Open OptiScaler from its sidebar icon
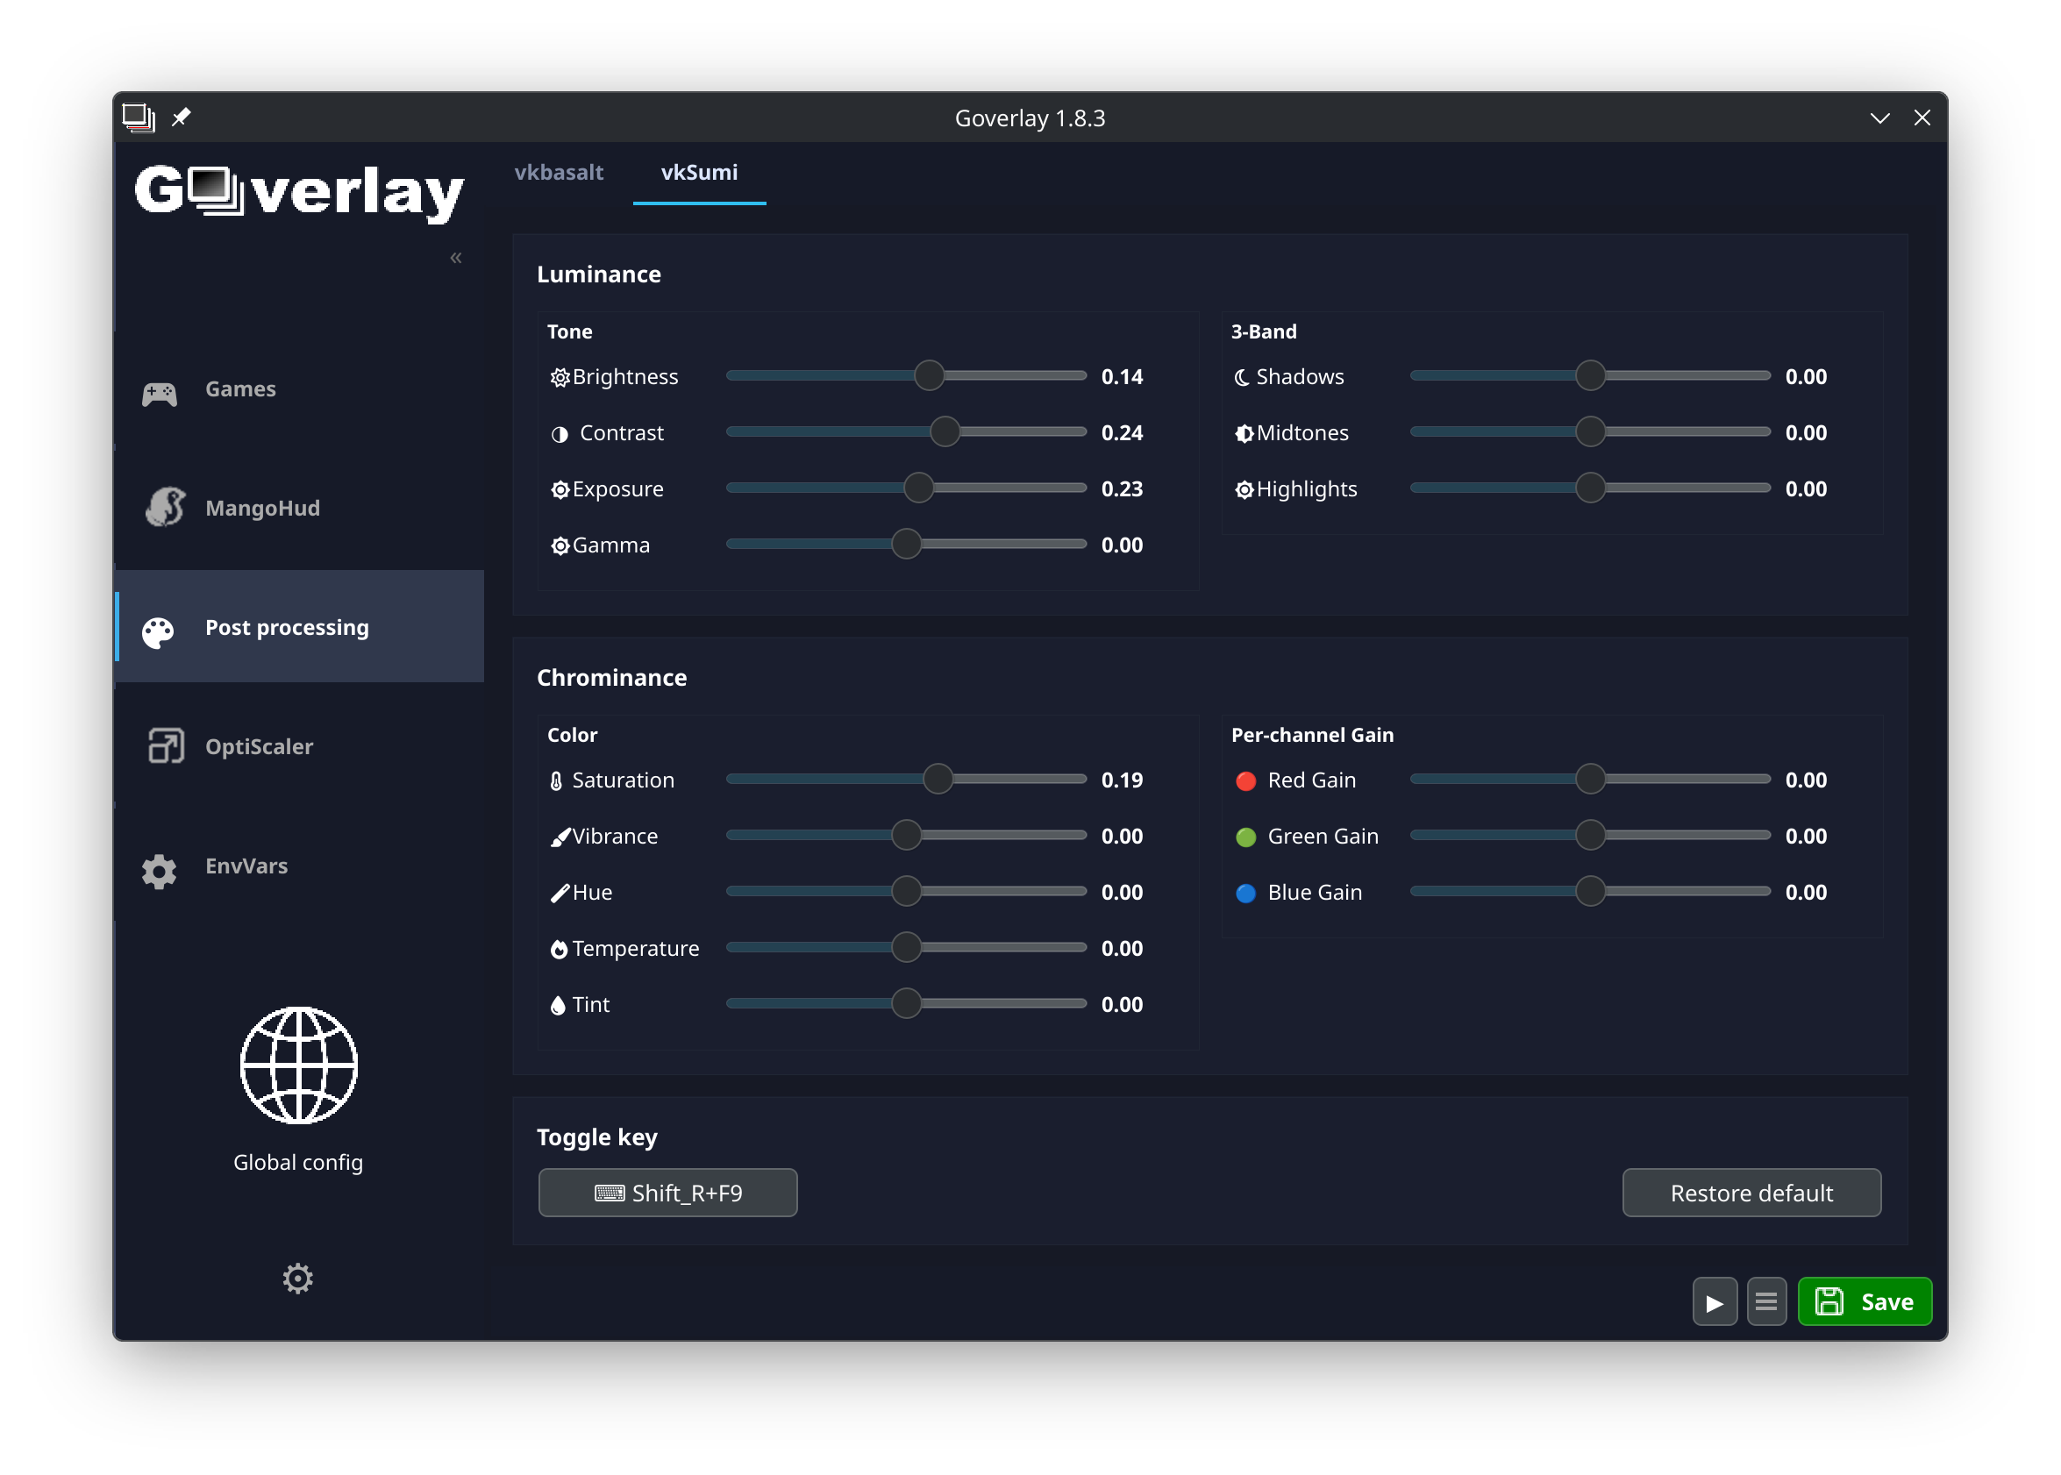 pos(165,745)
